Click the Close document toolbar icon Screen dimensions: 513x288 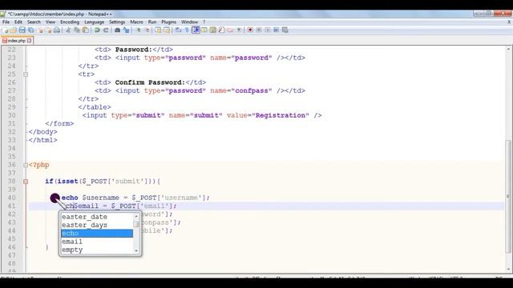(x=40, y=30)
